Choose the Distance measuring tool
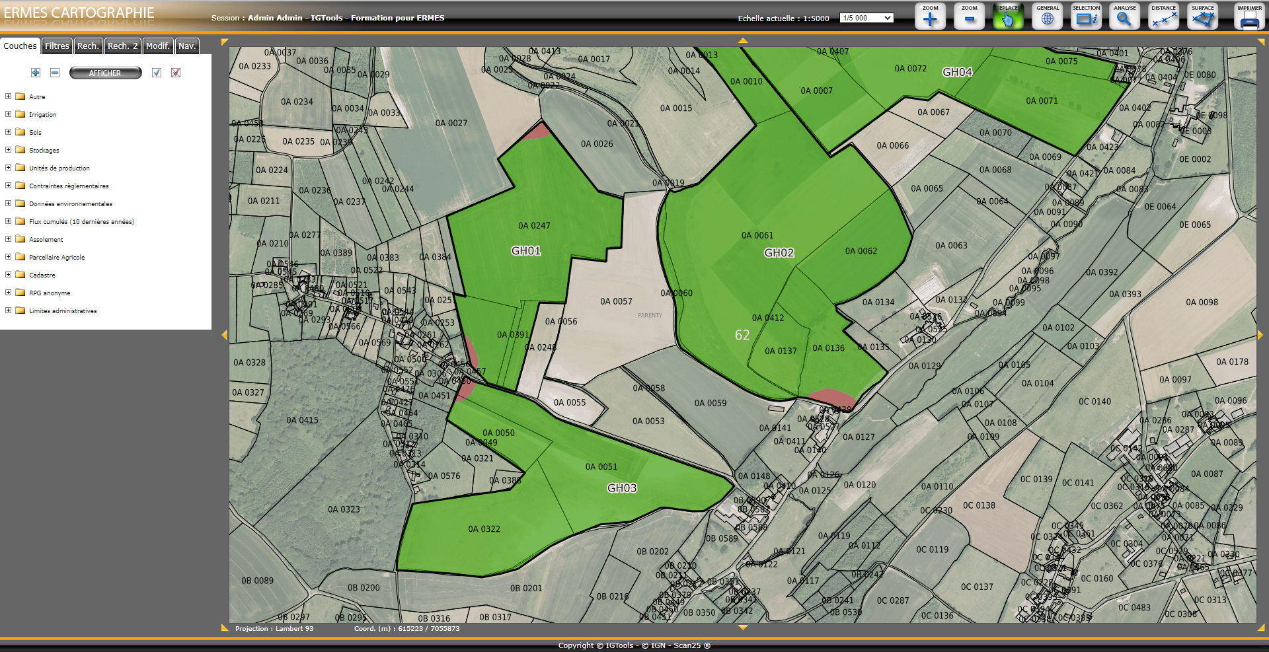The image size is (1269, 652). tap(1163, 17)
